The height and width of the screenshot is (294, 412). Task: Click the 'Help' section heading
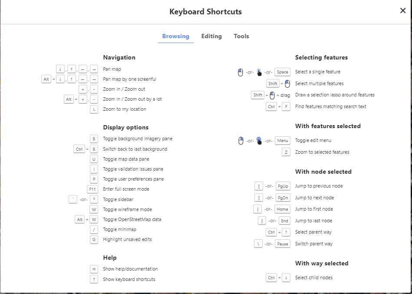[x=110, y=258]
